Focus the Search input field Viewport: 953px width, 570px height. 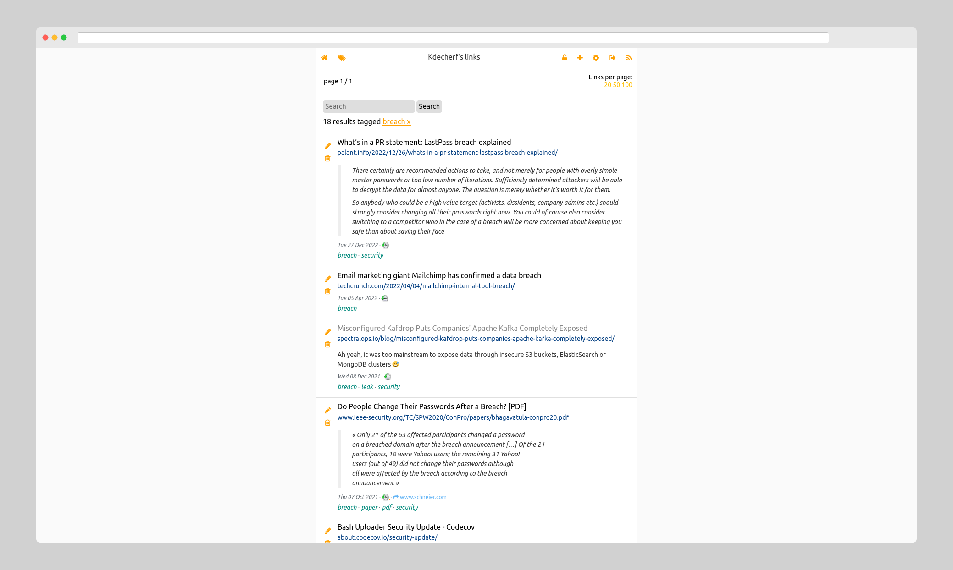(368, 106)
